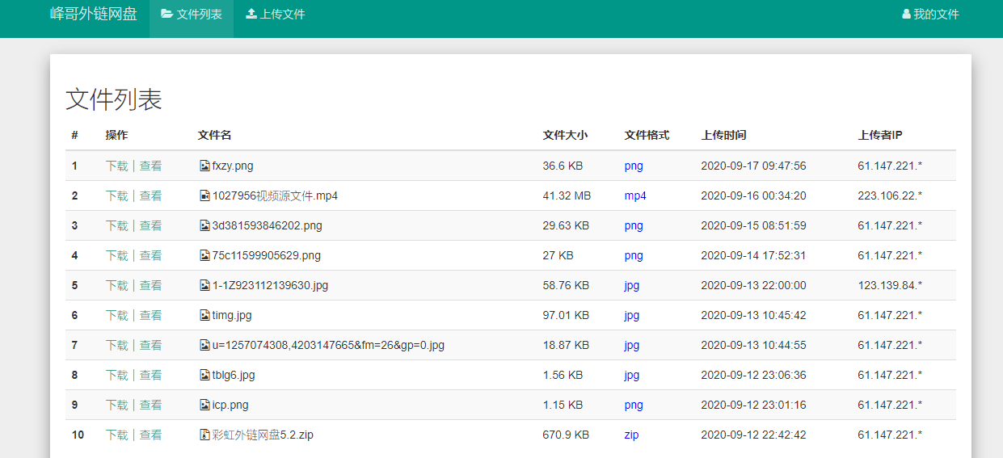Click the png format link for fxzy.png
This screenshot has width=1003, height=458.
click(x=634, y=166)
